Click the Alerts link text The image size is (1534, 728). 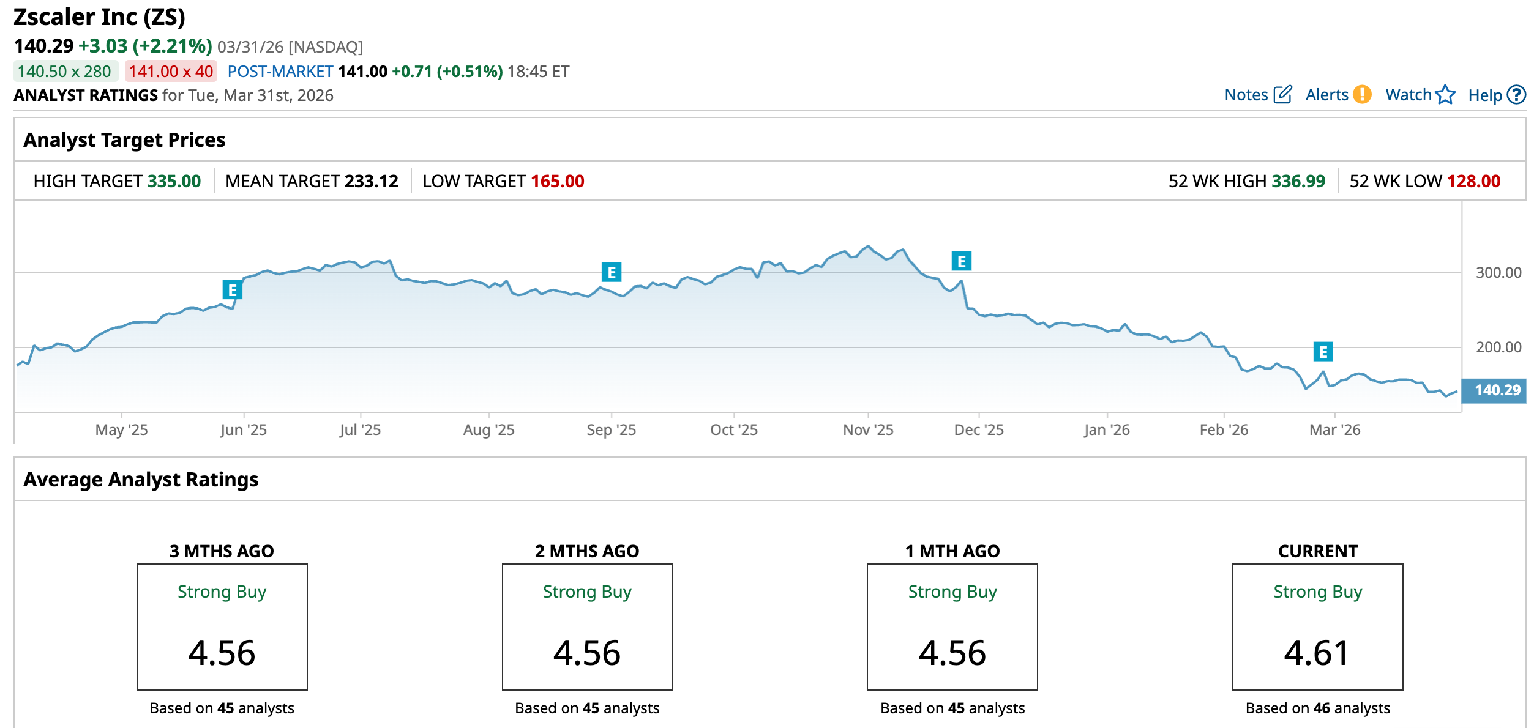point(1326,95)
